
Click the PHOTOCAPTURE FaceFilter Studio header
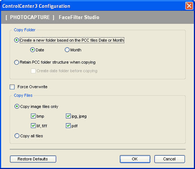click(52, 17)
